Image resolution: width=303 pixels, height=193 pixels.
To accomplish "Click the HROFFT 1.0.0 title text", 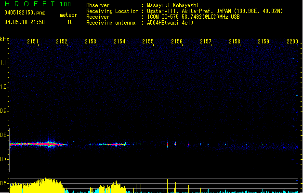I will (38, 4).
